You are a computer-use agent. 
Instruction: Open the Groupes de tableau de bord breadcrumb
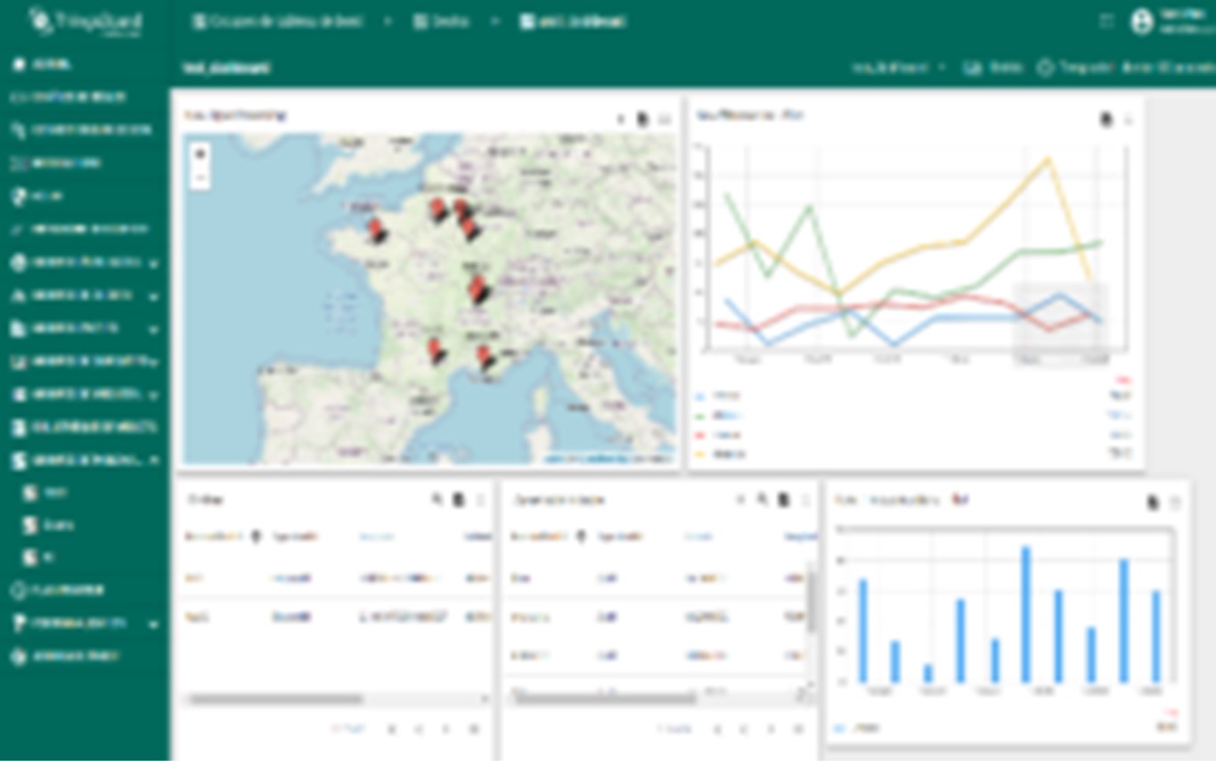pyautogui.click(x=277, y=22)
